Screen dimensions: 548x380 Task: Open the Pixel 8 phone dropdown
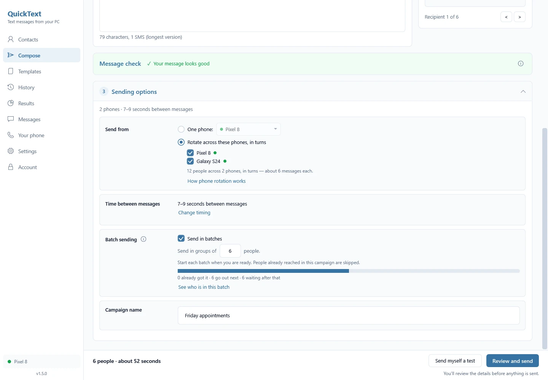click(249, 129)
